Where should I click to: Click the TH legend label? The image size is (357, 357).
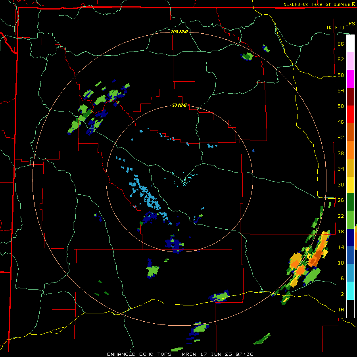tap(341, 310)
